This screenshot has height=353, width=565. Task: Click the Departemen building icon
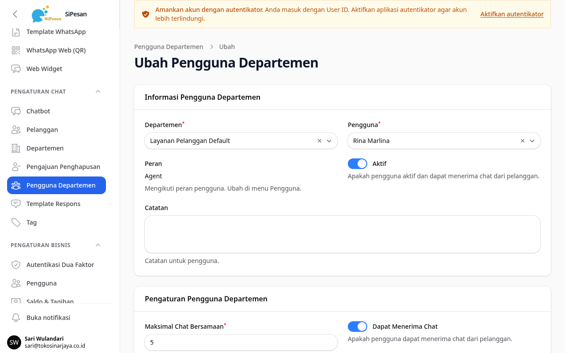(x=16, y=148)
